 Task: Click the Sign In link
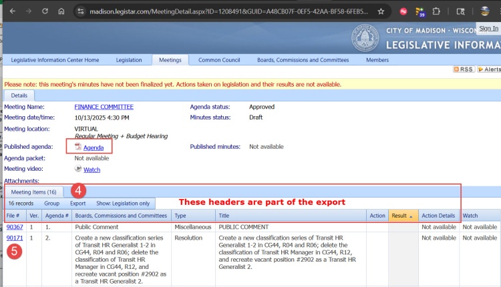(488, 28)
